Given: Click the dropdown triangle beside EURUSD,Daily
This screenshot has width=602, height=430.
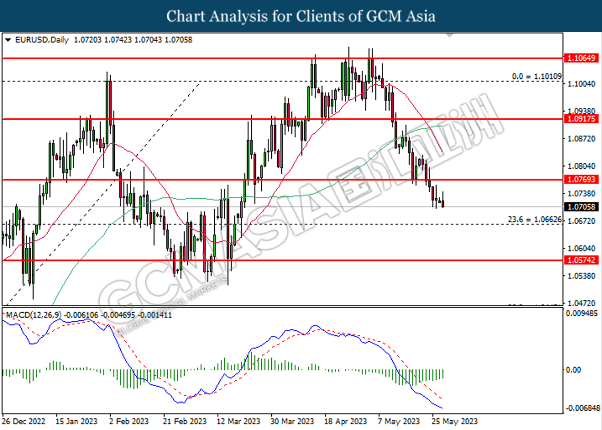Looking at the screenshot, I should point(8,40).
